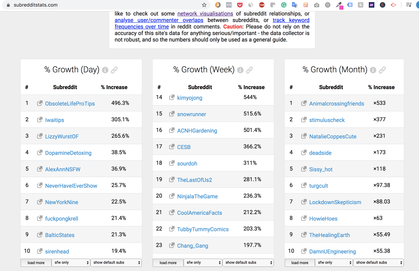This screenshot has width=419, height=271.
Task: Open the lwaitips subreddit link
Action: coord(55,120)
